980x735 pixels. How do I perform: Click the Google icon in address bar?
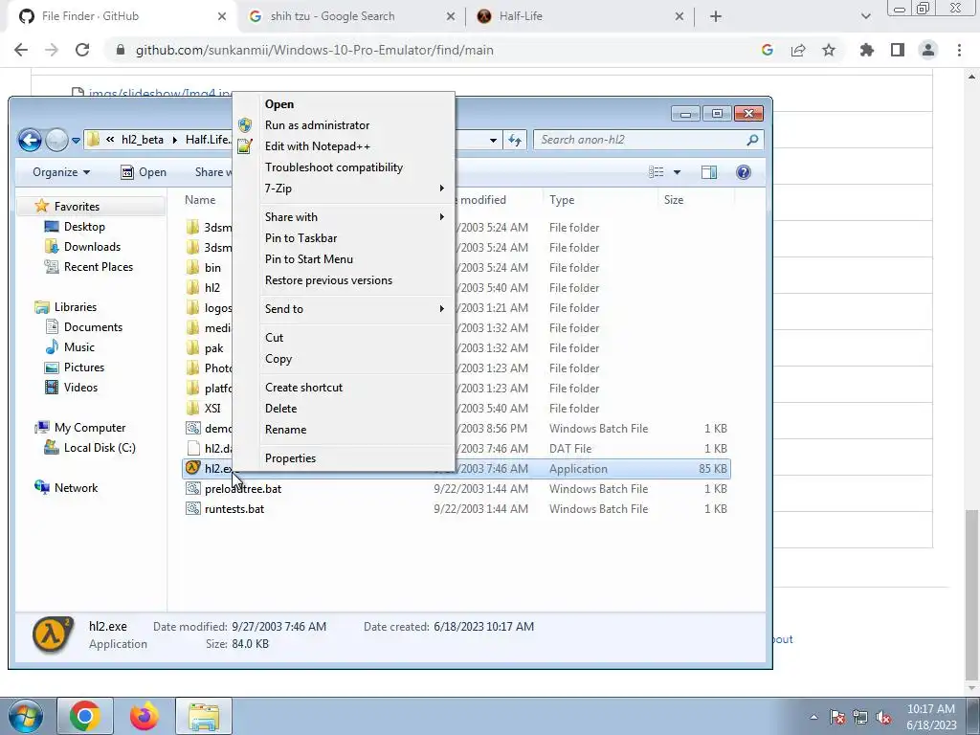point(768,50)
